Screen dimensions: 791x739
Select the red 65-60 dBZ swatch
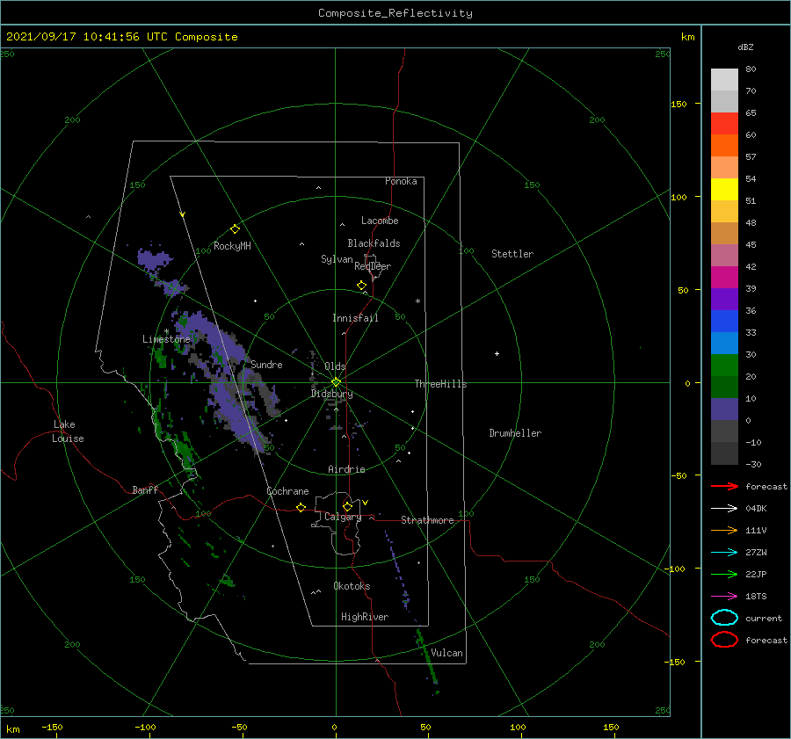[x=724, y=124]
